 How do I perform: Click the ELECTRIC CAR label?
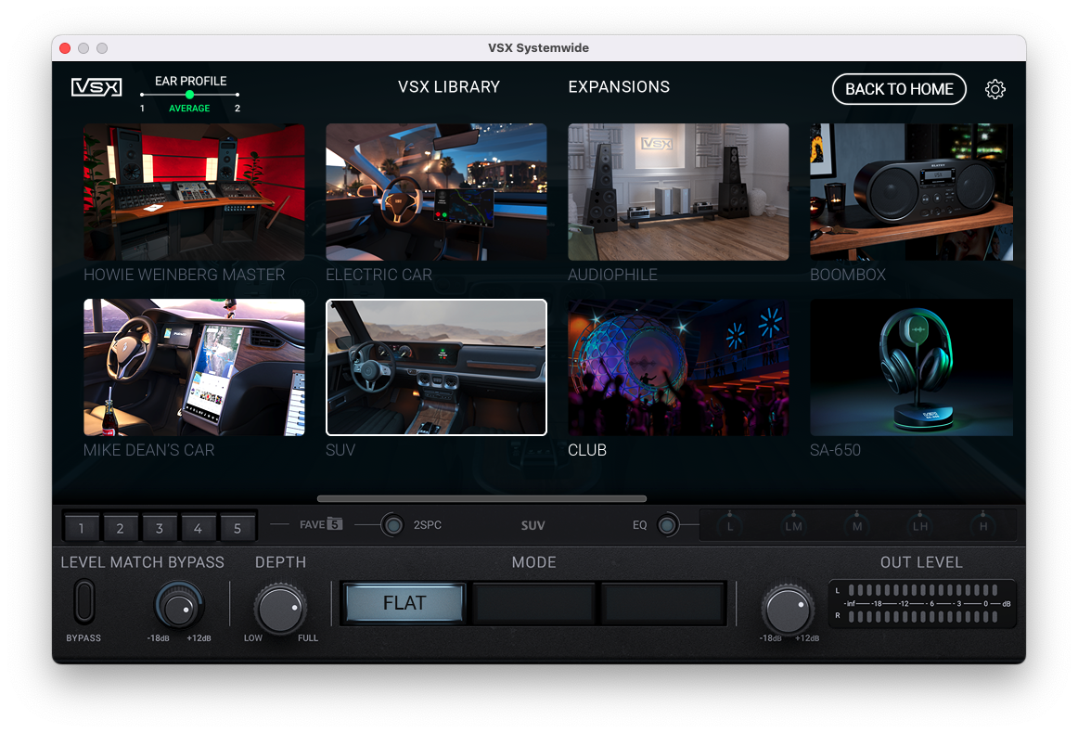(x=379, y=275)
